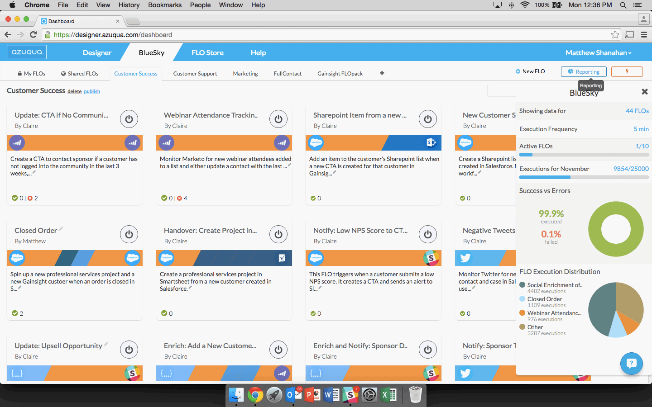This screenshot has height=407, width=652.
Task: Click left Marketo icon on Webinar Attendance card
Action: tap(167, 143)
